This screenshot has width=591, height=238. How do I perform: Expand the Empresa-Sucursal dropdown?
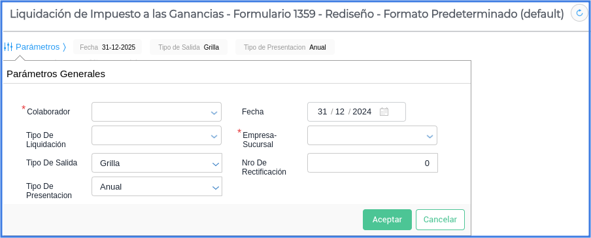pos(372,135)
